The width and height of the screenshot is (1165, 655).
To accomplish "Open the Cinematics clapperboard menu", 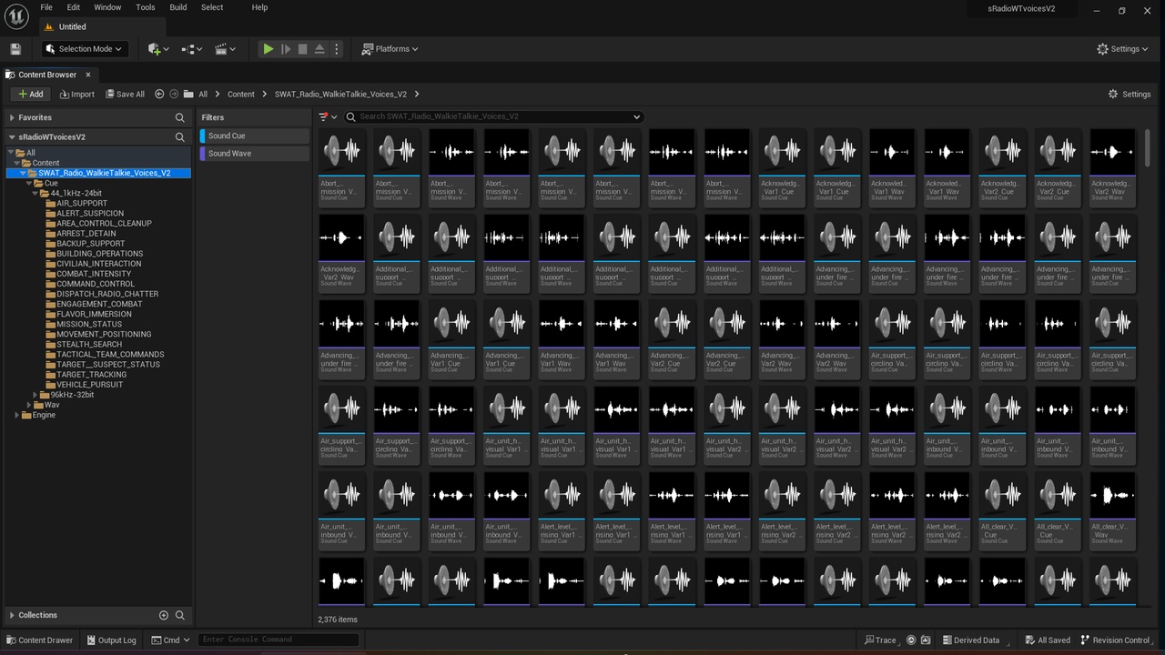I will pyautogui.click(x=225, y=49).
